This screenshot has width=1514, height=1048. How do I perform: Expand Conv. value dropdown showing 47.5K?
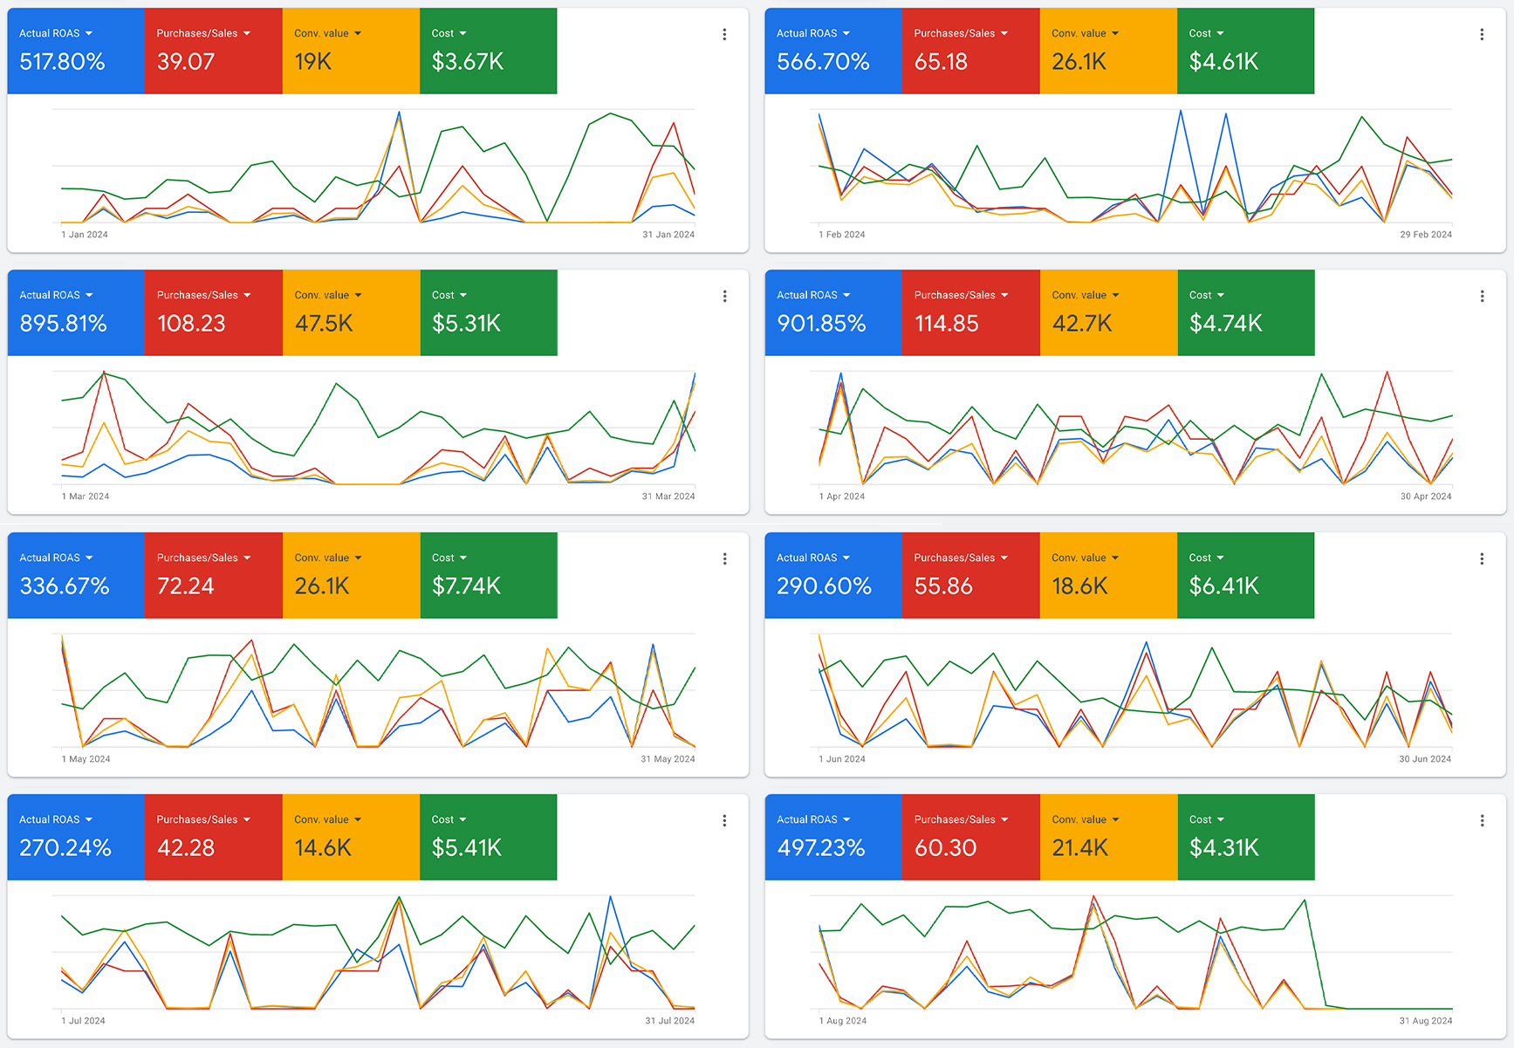358,296
